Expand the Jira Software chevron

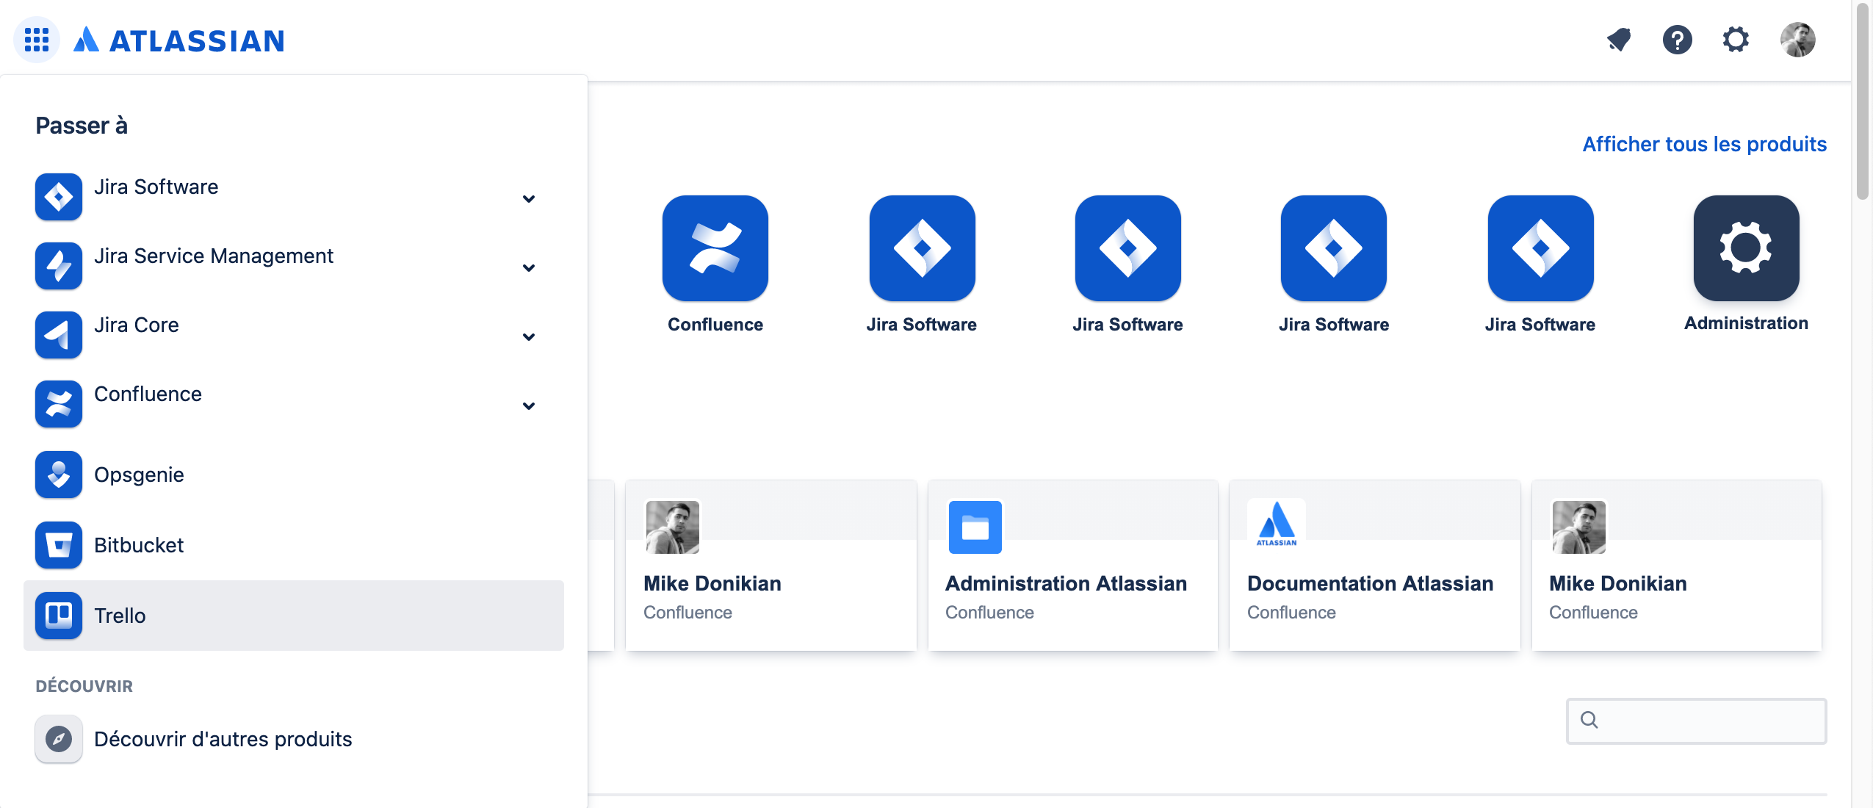coord(528,198)
